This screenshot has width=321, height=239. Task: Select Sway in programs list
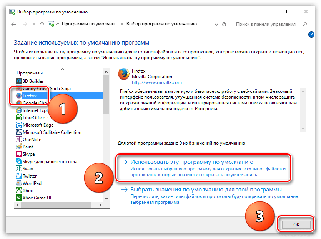pyautogui.click(x=28, y=168)
